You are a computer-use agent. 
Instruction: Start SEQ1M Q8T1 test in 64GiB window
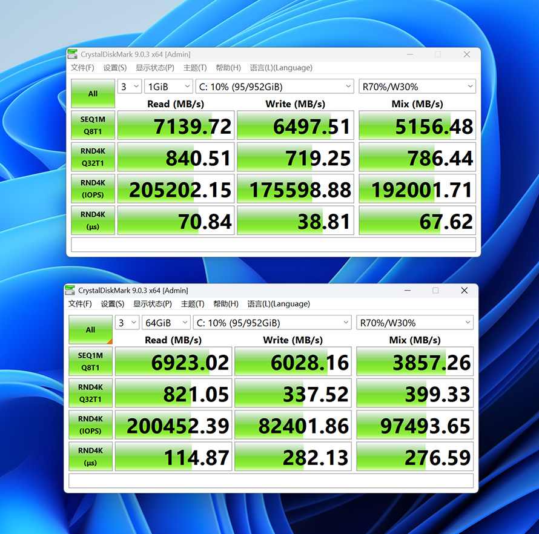(x=90, y=361)
